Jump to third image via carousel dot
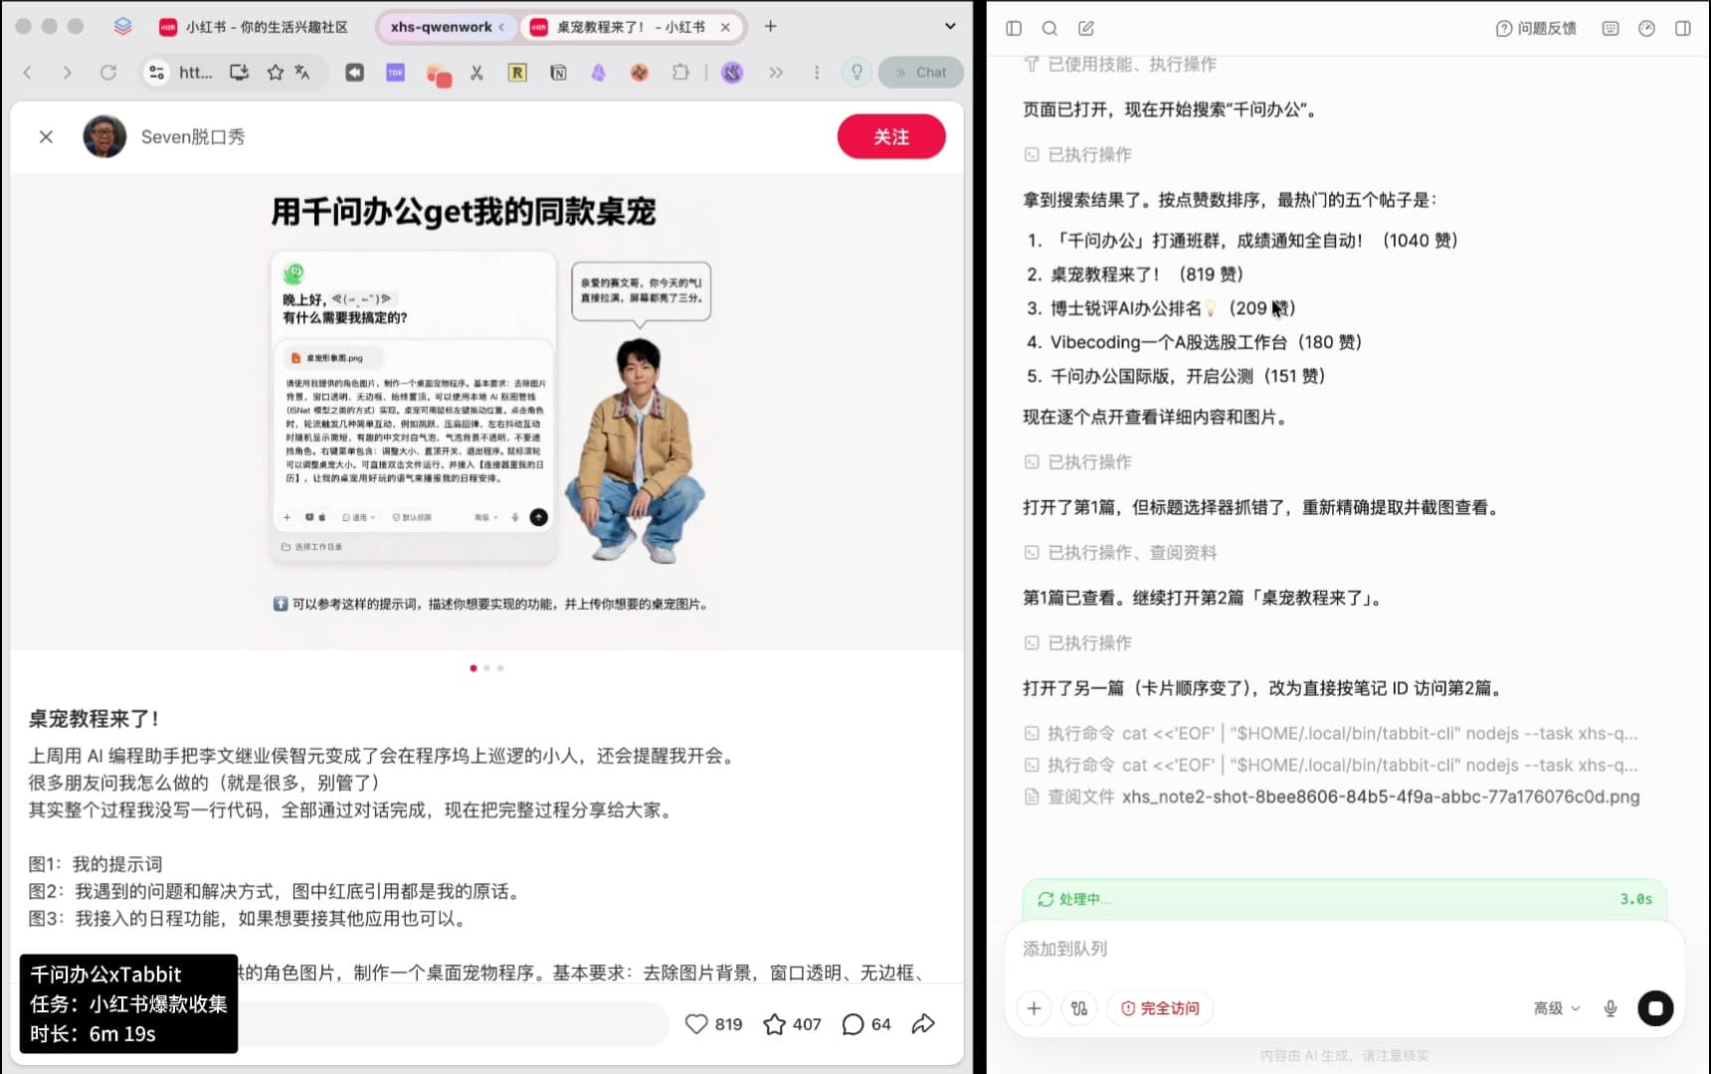The image size is (1711, 1074). click(x=500, y=668)
